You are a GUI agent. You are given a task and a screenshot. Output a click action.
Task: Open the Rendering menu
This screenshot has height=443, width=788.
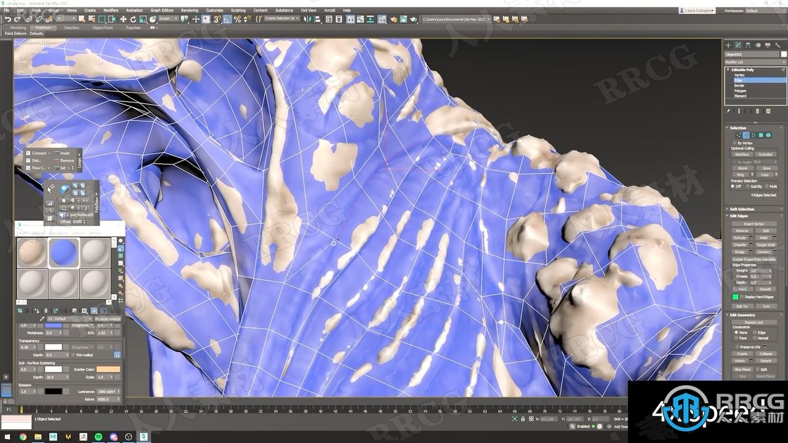(190, 10)
